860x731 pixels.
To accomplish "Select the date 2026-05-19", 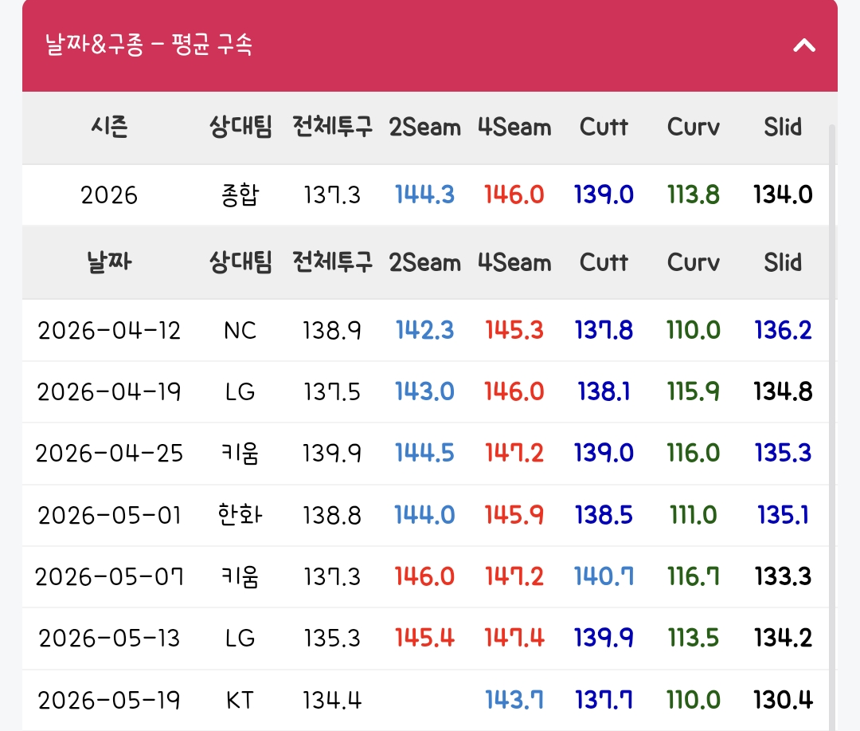I will click(109, 701).
